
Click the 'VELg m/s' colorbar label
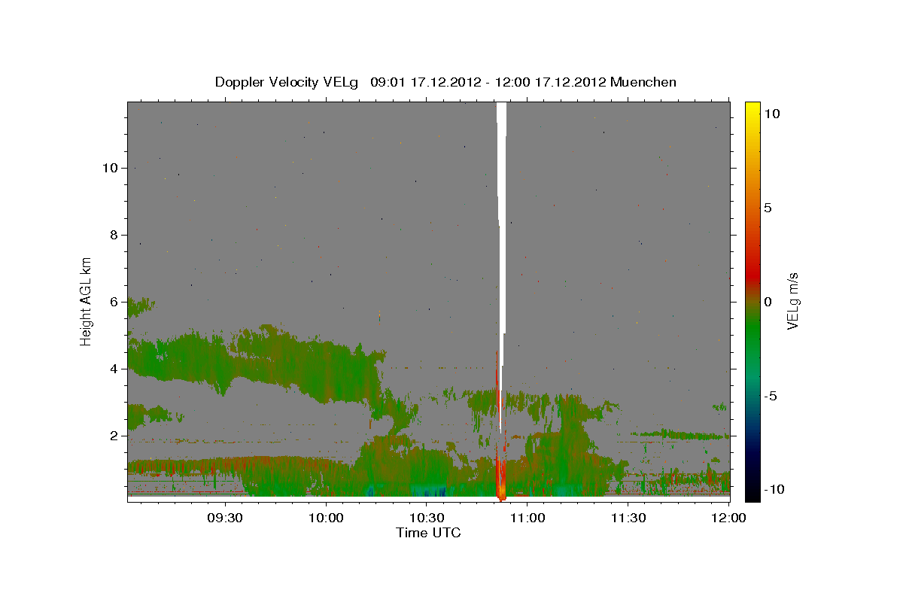pos(792,300)
